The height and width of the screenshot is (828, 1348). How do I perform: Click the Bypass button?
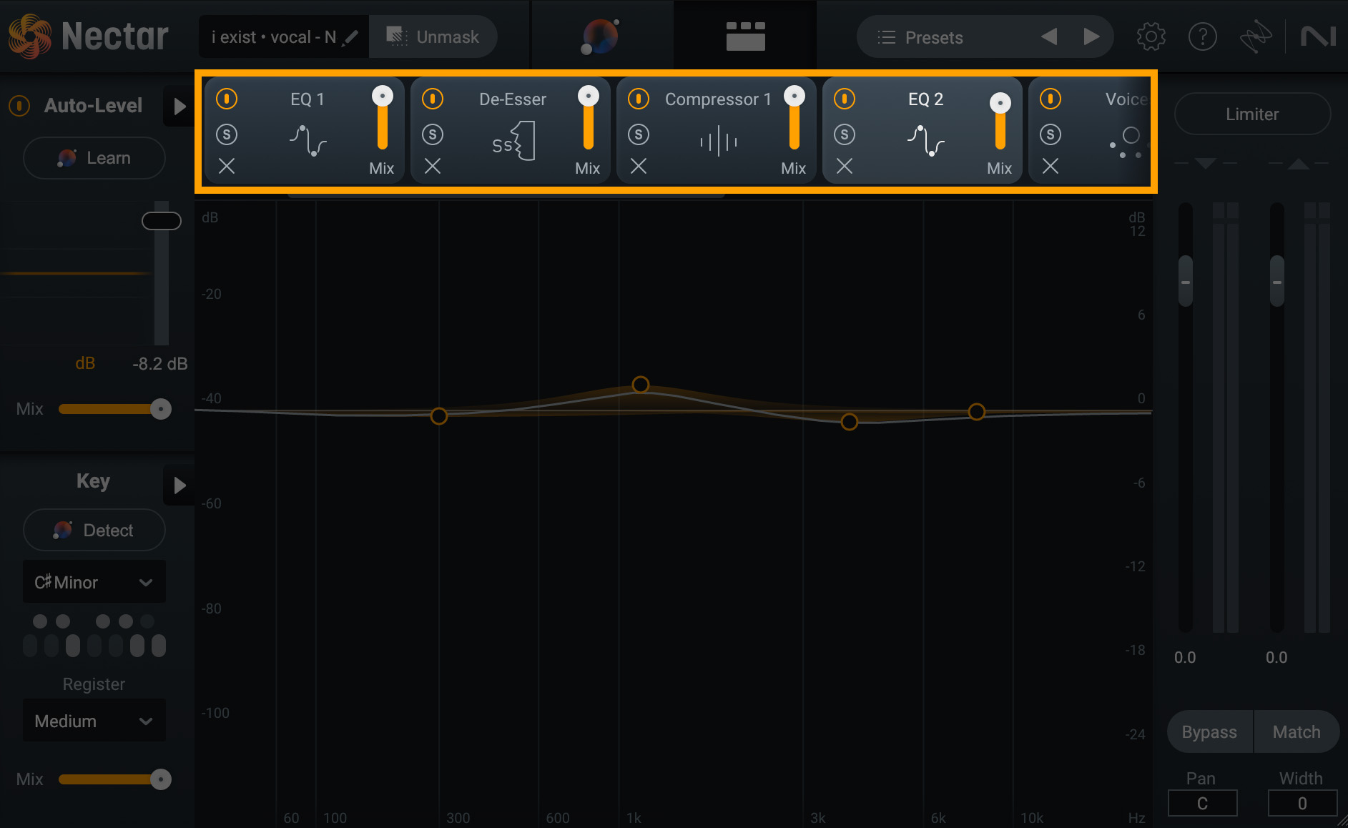[1209, 731]
